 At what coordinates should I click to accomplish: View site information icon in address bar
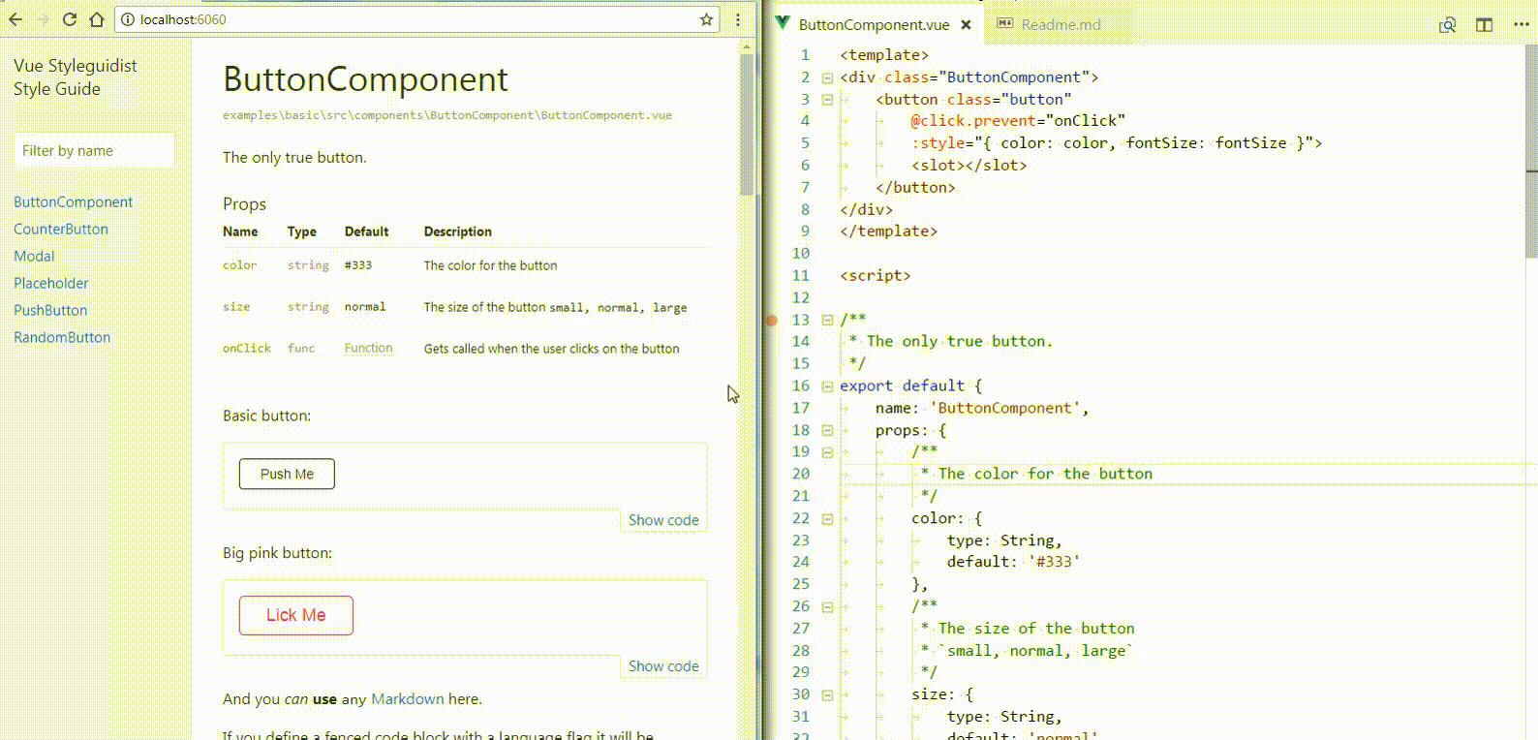(128, 19)
